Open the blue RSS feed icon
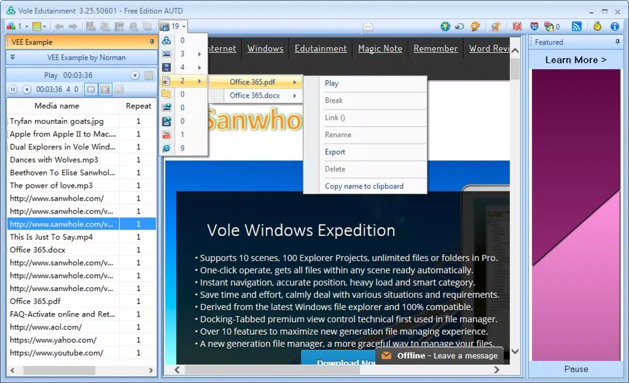The height and width of the screenshot is (383, 629). pyautogui.click(x=577, y=26)
